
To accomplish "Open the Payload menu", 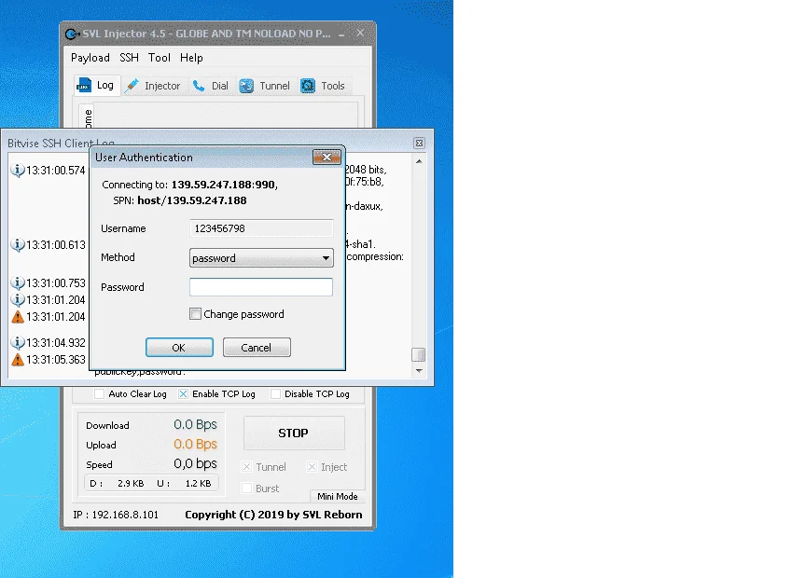I will [90, 58].
